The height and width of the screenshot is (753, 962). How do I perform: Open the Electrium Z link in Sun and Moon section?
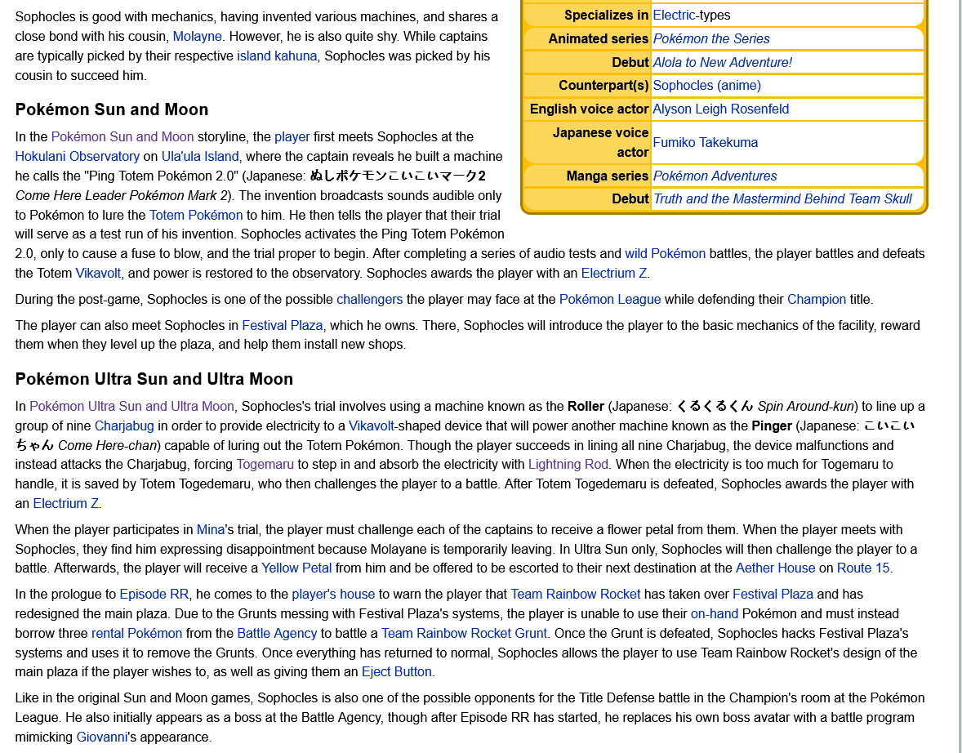coord(614,273)
